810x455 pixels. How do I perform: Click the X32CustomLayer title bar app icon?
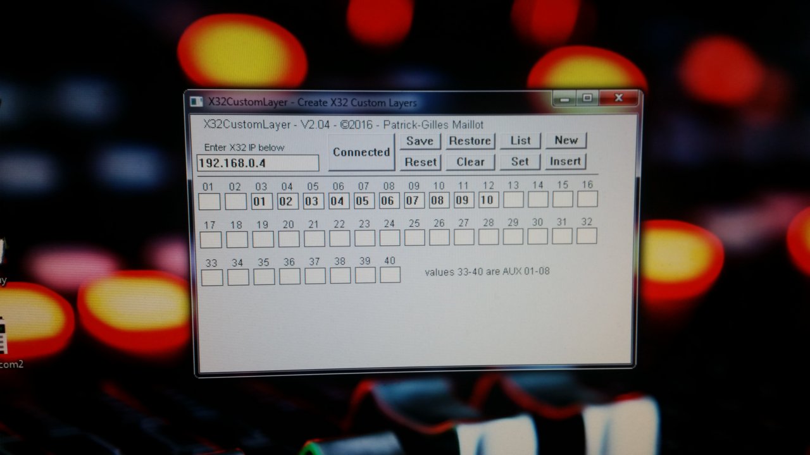coord(197,102)
